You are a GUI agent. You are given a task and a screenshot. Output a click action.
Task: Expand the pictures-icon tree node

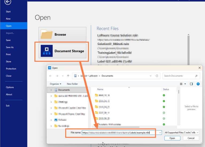pyautogui.click(x=51, y=120)
